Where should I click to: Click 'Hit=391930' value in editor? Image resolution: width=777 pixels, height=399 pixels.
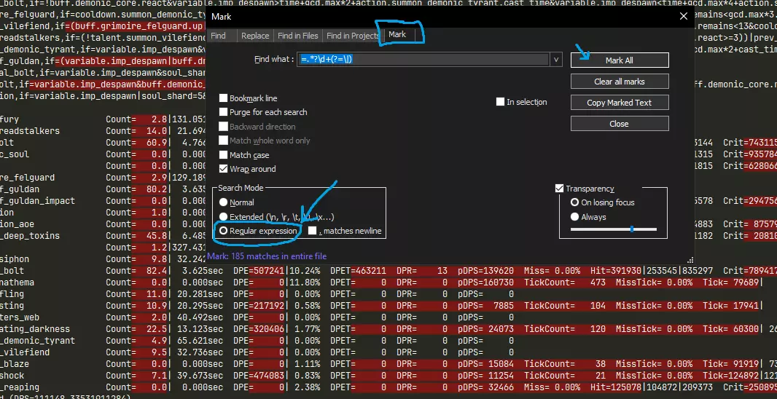pos(617,271)
